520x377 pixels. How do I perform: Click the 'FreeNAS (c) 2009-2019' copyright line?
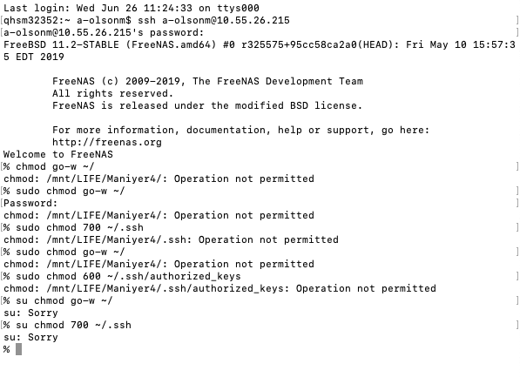(x=207, y=81)
